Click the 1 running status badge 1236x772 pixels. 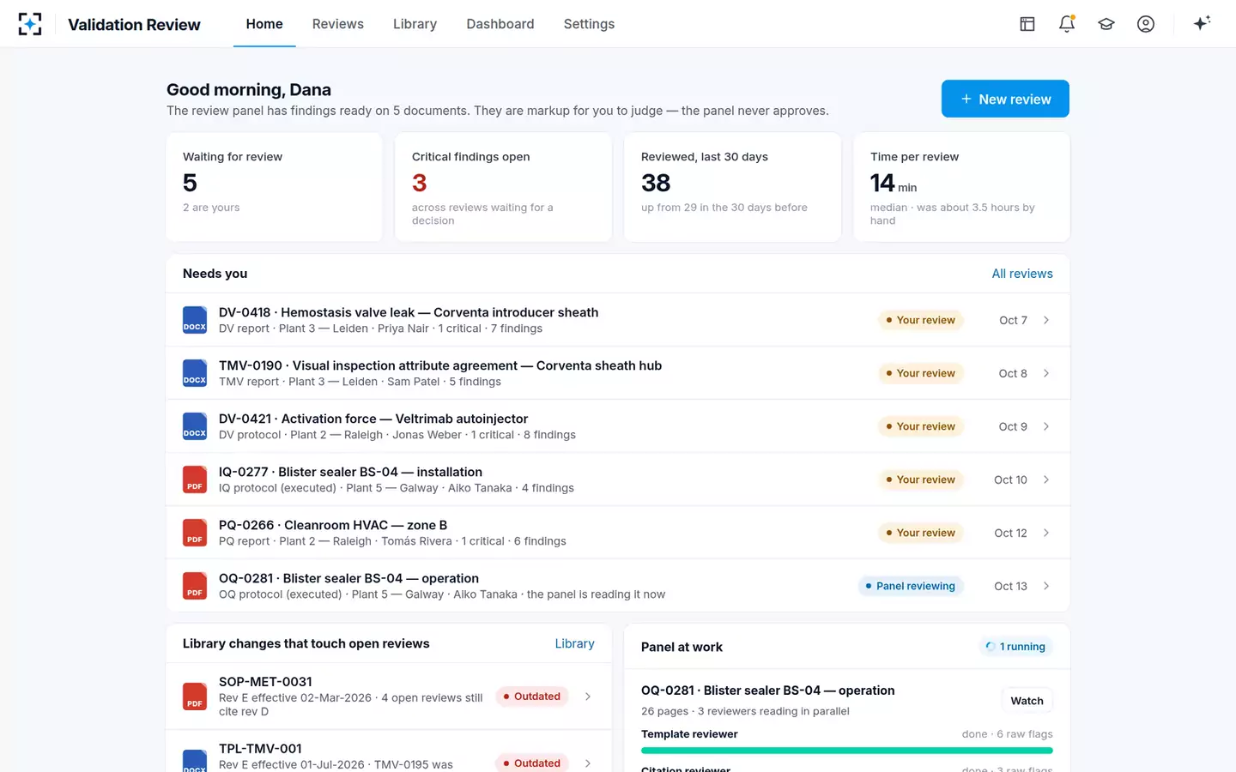pyautogui.click(x=1016, y=647)
